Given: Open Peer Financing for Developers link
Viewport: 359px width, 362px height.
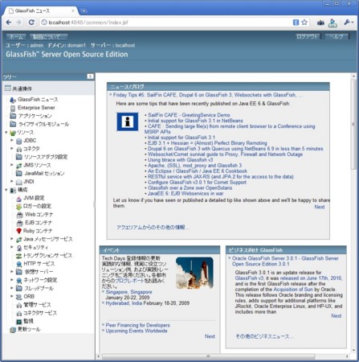Looking at the screenshot, I should tap(137, 325).
